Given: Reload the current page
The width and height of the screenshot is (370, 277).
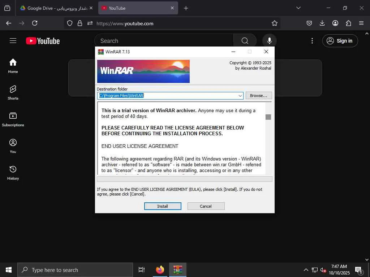Looking at the screenshot, I should click(35, 23).
